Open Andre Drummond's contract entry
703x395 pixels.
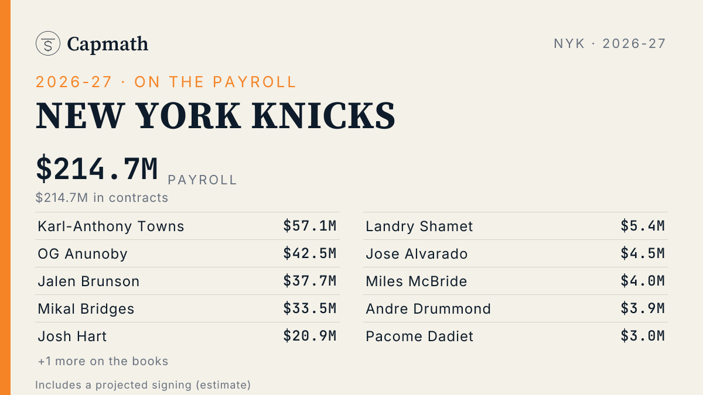pyautogui.click(x=516, y=308)
